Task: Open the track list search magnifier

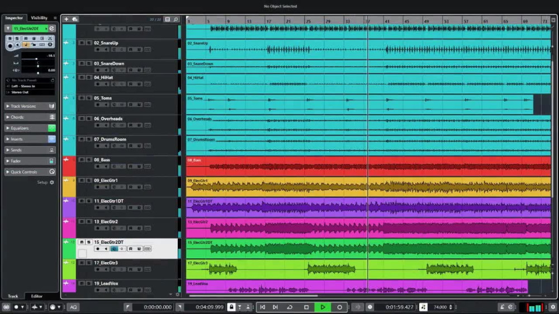Action: point(176,19)
